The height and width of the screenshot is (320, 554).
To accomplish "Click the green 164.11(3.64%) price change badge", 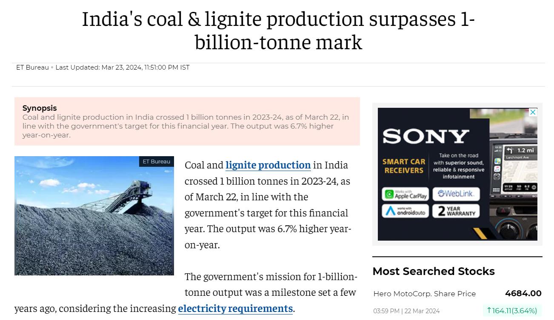I will pos(512,311).
